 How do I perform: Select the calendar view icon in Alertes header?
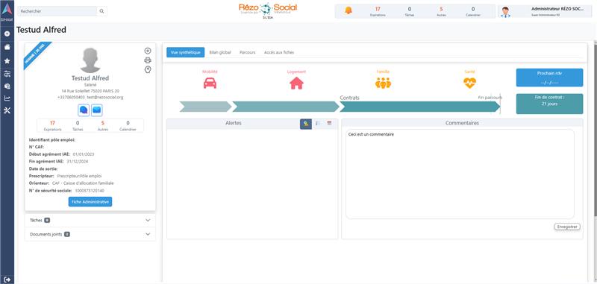click(x=329, y=123)
